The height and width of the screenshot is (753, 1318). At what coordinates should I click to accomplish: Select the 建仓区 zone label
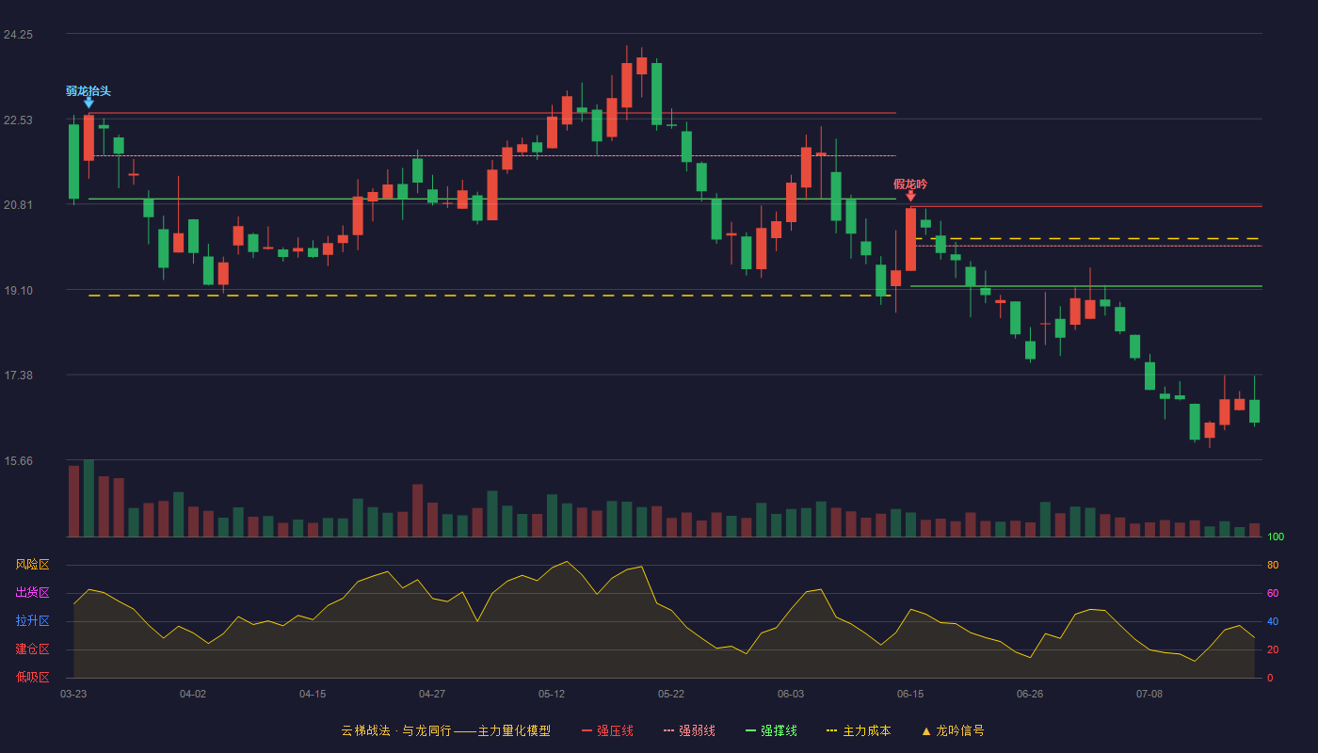tap(32, 649)
